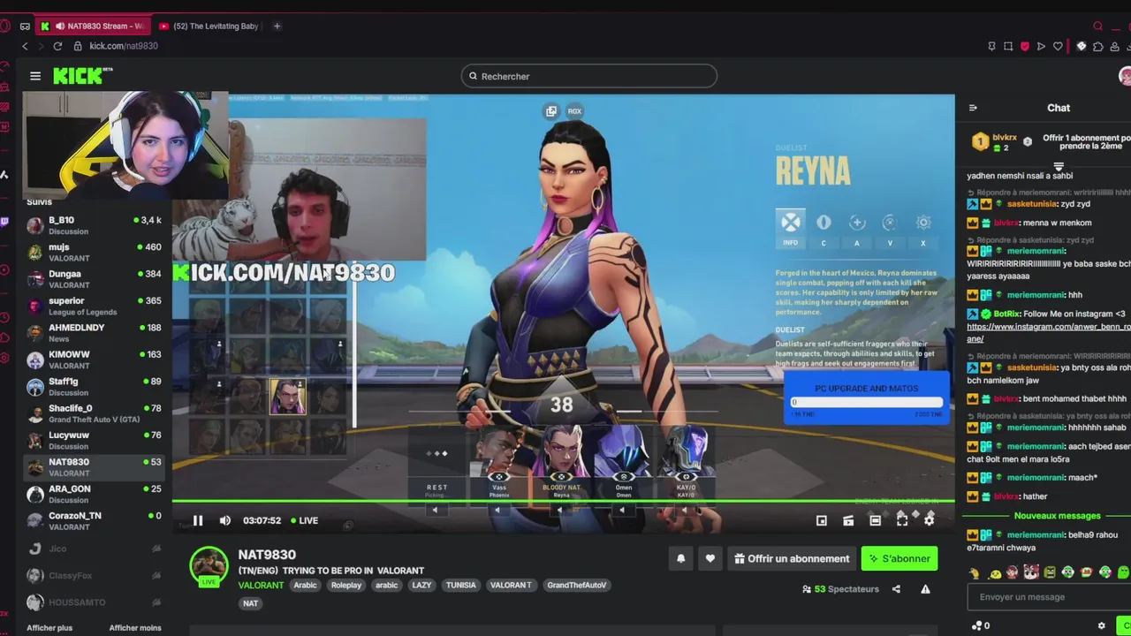Open the Dungaa channel
The width and height of the screenshot is (1131, 636).
pyautogui.click(x=94, y=279)
